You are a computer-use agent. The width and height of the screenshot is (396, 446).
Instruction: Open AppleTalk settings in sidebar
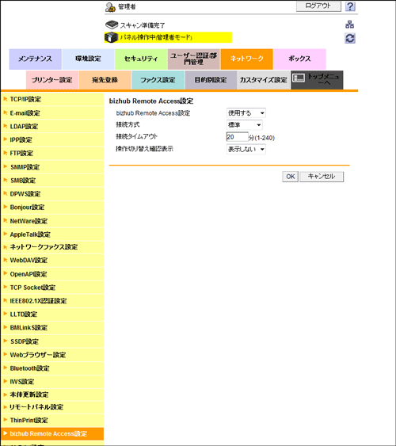[x=52, y=234]
